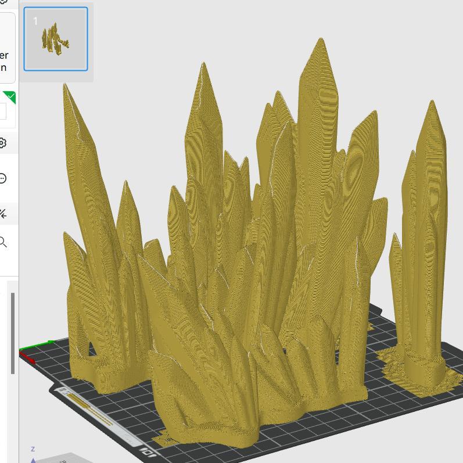This screenshot has height=463, width=463.
Task: Click the left sidebar vertical scrollbar
Action: 13,333
